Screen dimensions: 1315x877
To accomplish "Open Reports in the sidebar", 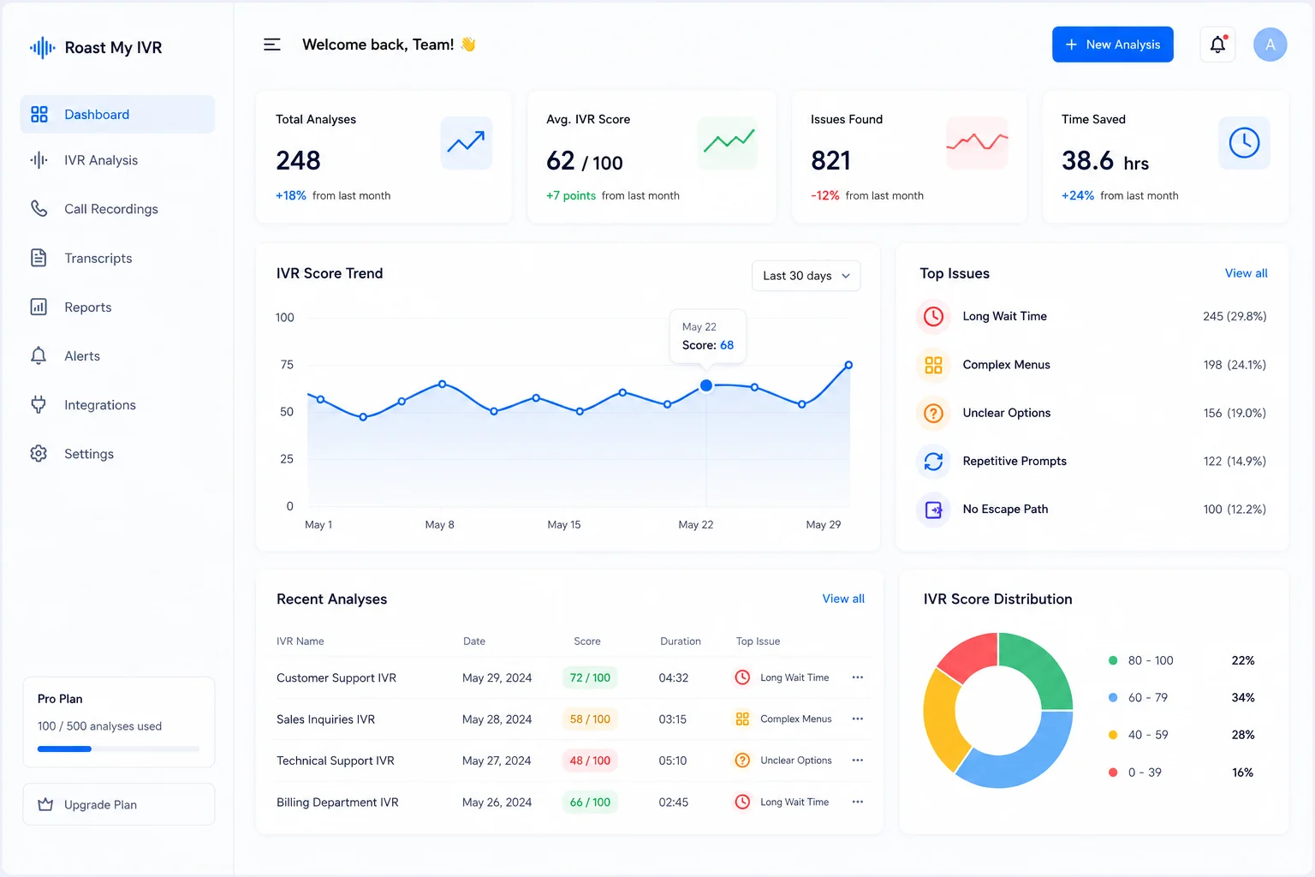I will coord(117,307).
